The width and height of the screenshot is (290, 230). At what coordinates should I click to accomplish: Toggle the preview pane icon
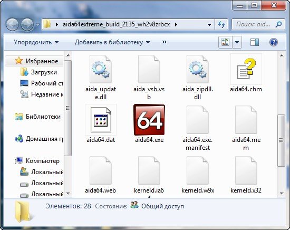coord(255,42)
